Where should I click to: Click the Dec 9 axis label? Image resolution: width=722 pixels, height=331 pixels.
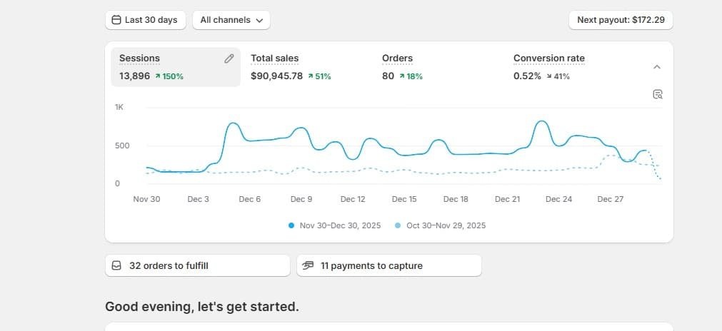(301, 199)
